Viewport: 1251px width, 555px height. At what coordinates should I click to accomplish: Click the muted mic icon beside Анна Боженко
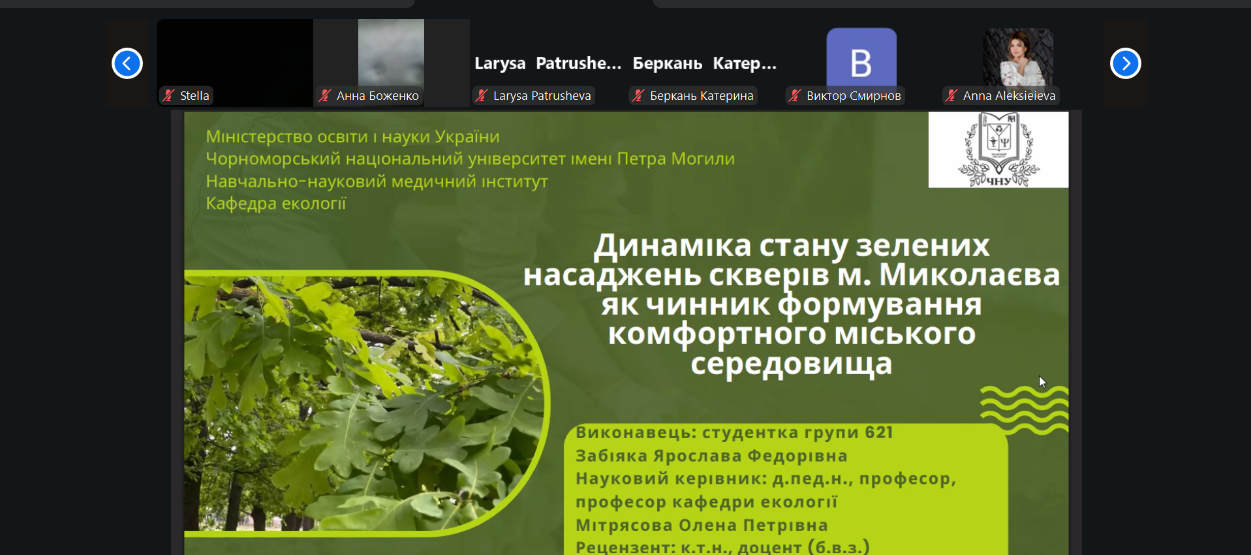(325, 95)
